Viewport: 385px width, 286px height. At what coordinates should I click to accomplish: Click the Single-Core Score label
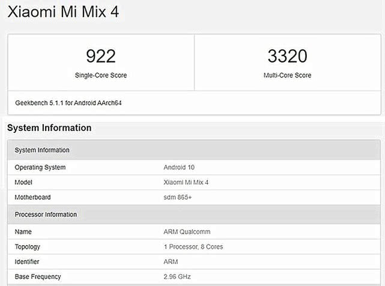click(x=101, y=75)
